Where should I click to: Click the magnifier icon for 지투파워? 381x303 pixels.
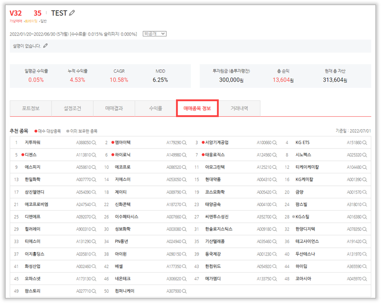(94, 143)
